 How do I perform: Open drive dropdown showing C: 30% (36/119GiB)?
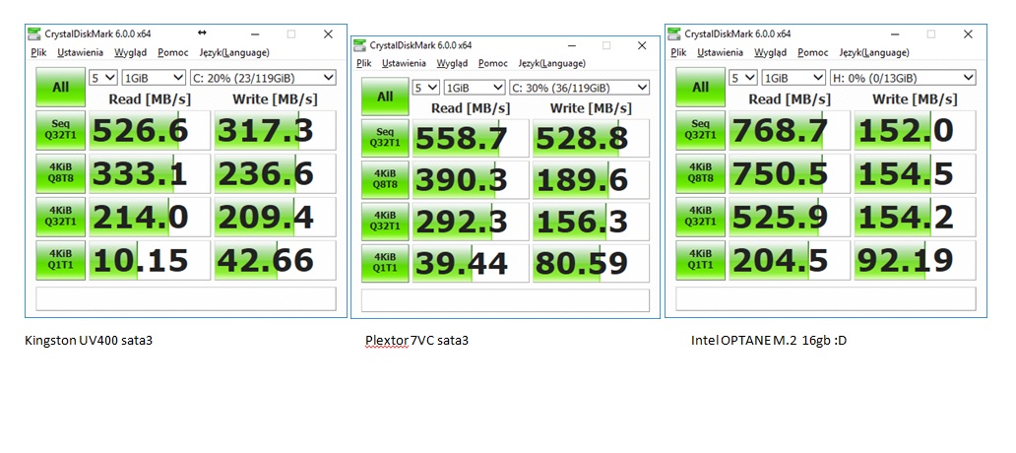coord(579,88)
